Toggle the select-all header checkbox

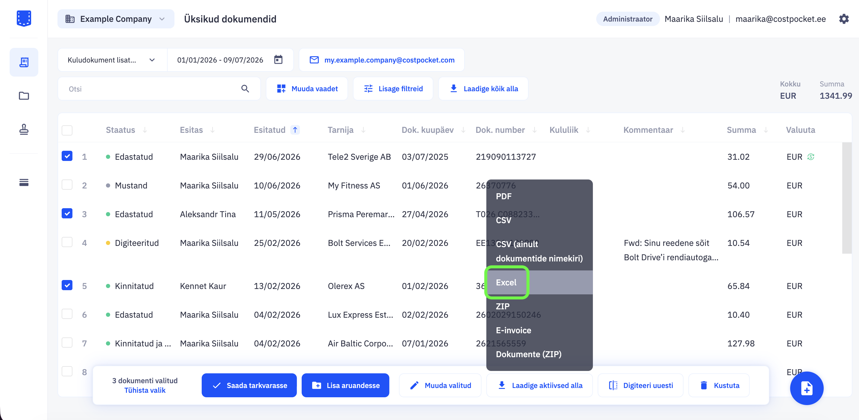point(67,130)
